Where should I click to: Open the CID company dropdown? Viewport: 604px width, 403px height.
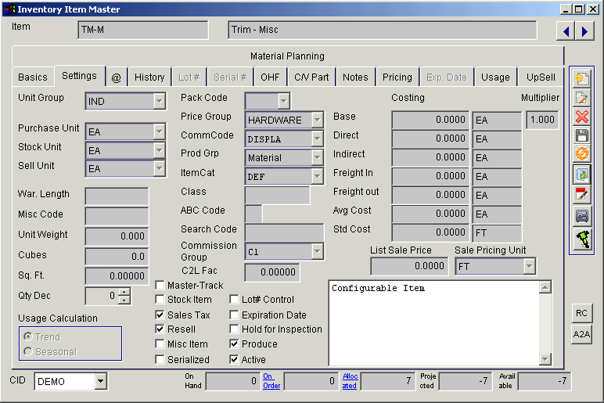(x=100, y=381)
